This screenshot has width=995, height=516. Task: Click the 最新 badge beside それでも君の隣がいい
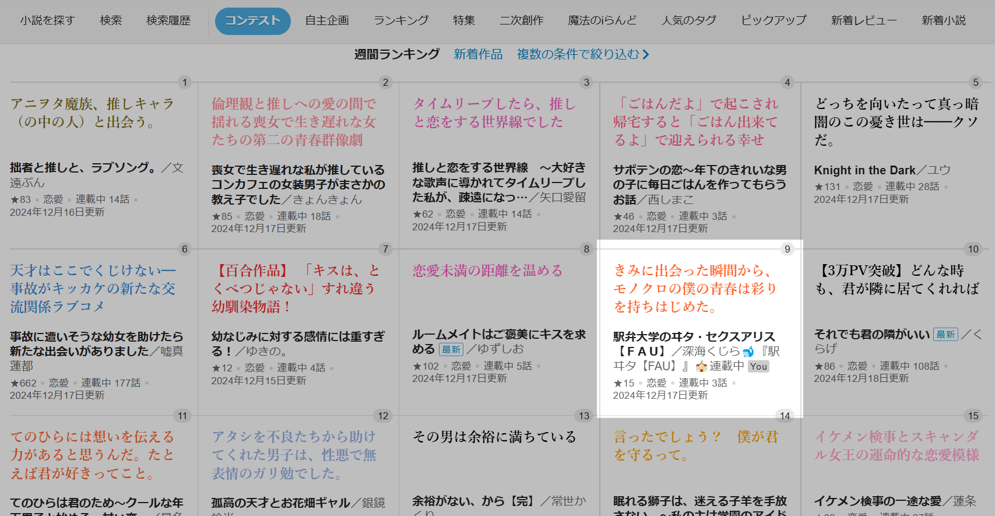(945, 335)
